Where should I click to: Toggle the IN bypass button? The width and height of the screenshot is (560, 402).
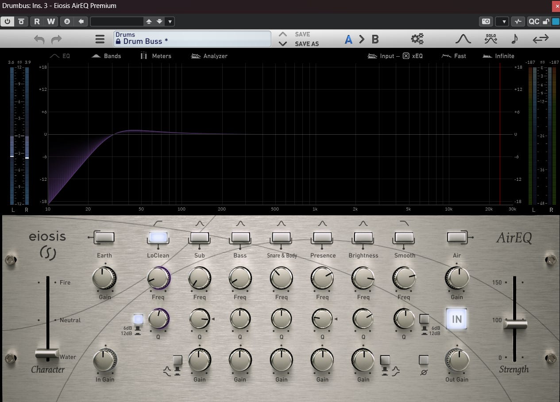457,319
